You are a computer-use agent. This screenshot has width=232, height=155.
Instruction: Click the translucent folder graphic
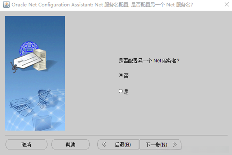(x=42, y=122)
